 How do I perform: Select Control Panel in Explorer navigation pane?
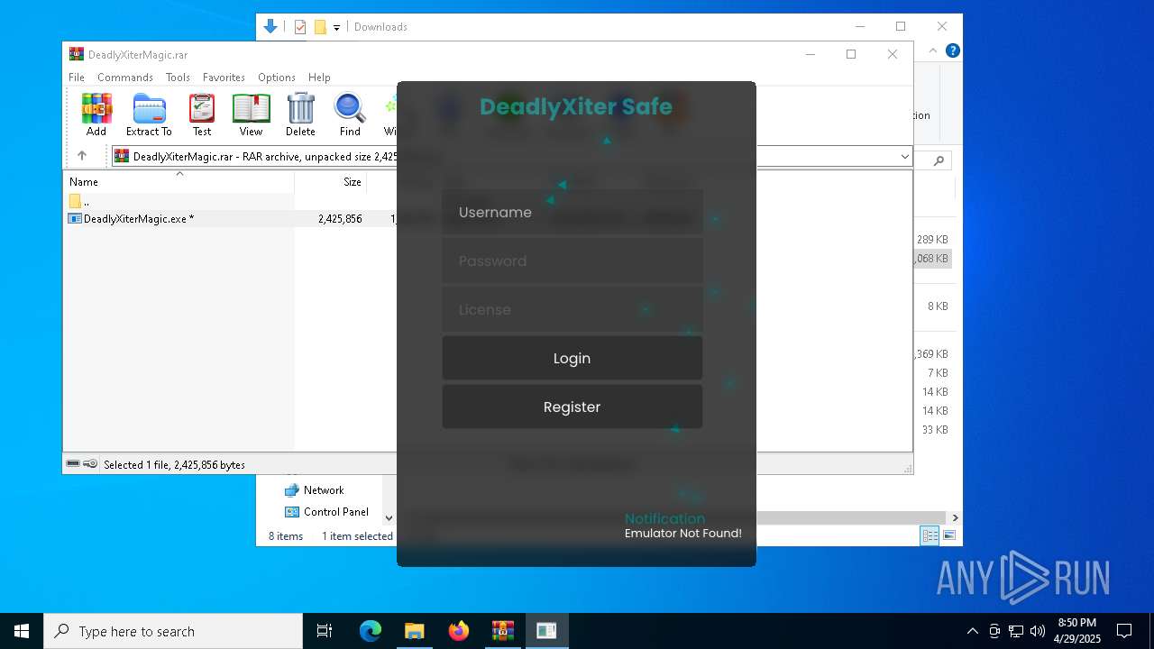pyautogui.click(x=326, y=512)
